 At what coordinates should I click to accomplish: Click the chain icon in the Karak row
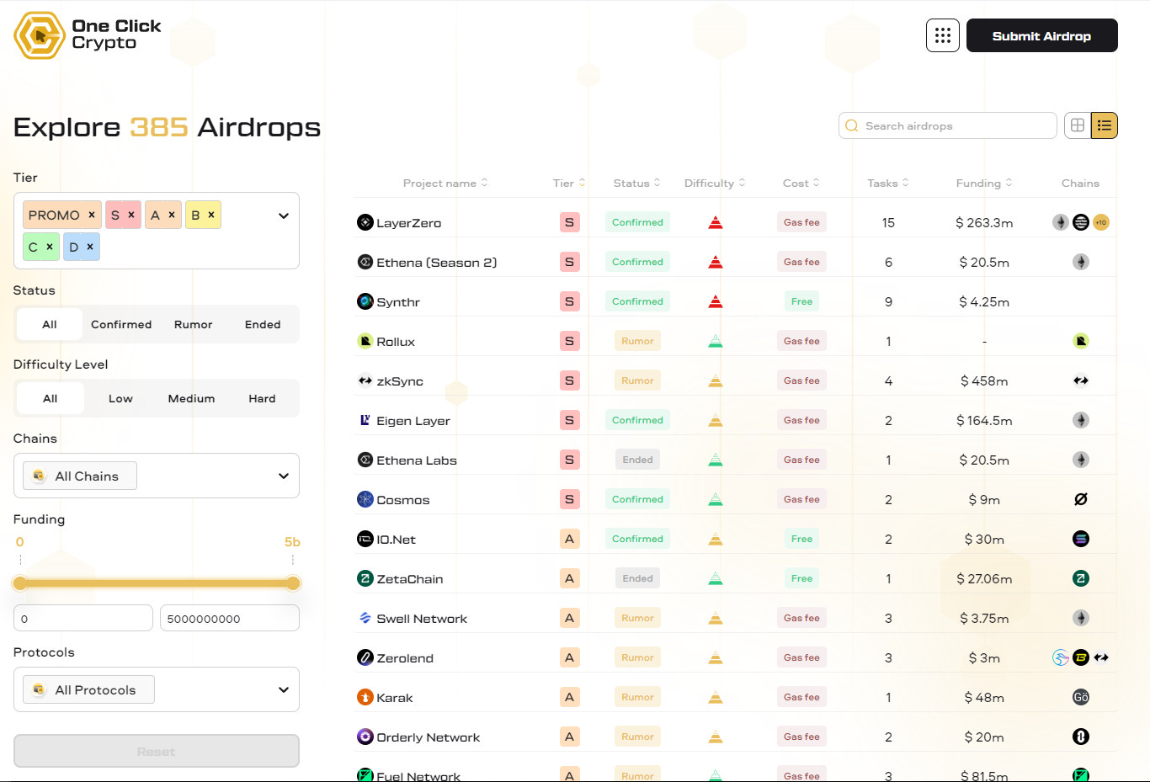tap(1081, 697)
